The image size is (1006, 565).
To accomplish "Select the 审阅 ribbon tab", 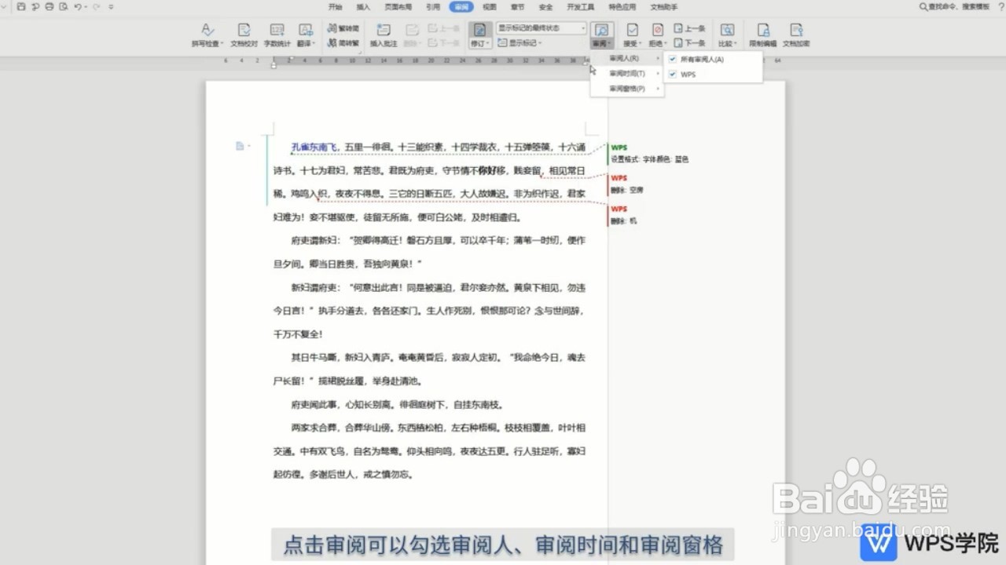I will tap(461, 6).
